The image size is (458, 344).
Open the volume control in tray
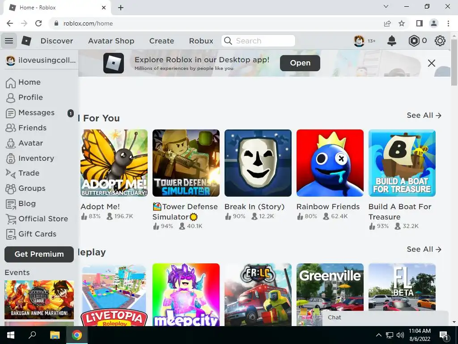click(x=400, y=335)
